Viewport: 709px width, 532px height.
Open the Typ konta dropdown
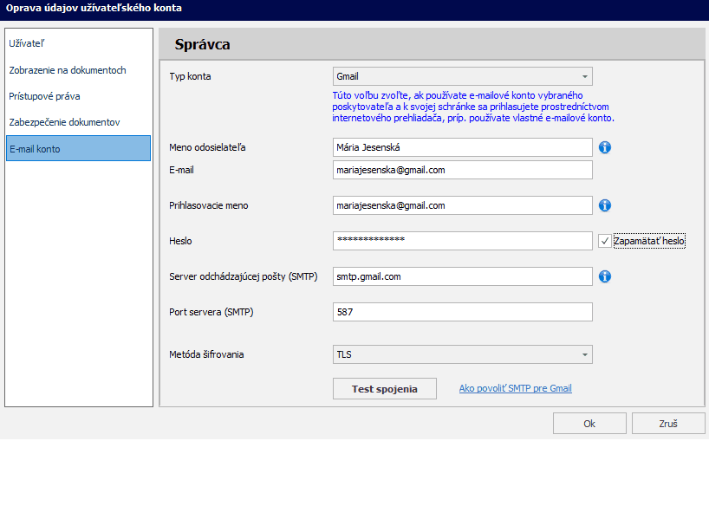point(462,76)
